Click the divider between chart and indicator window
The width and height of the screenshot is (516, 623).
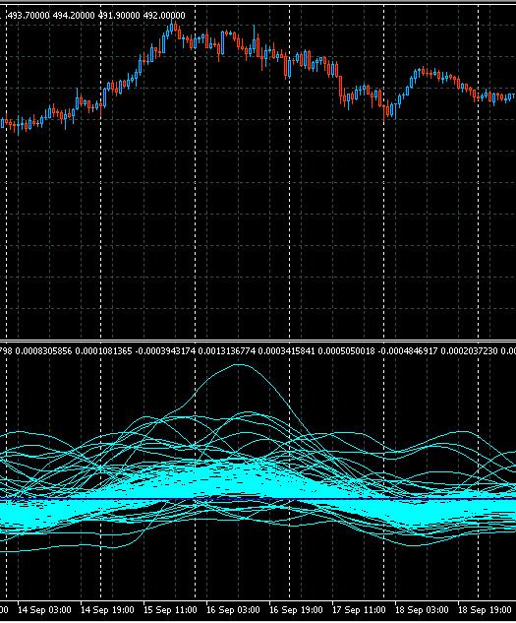pos(258,341)
